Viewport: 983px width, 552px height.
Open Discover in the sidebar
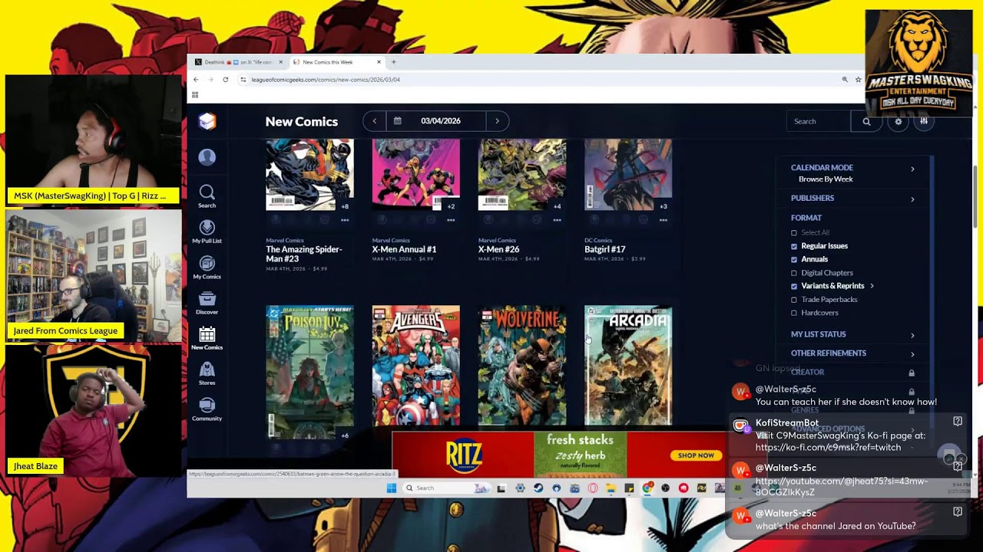coord(207,303)
